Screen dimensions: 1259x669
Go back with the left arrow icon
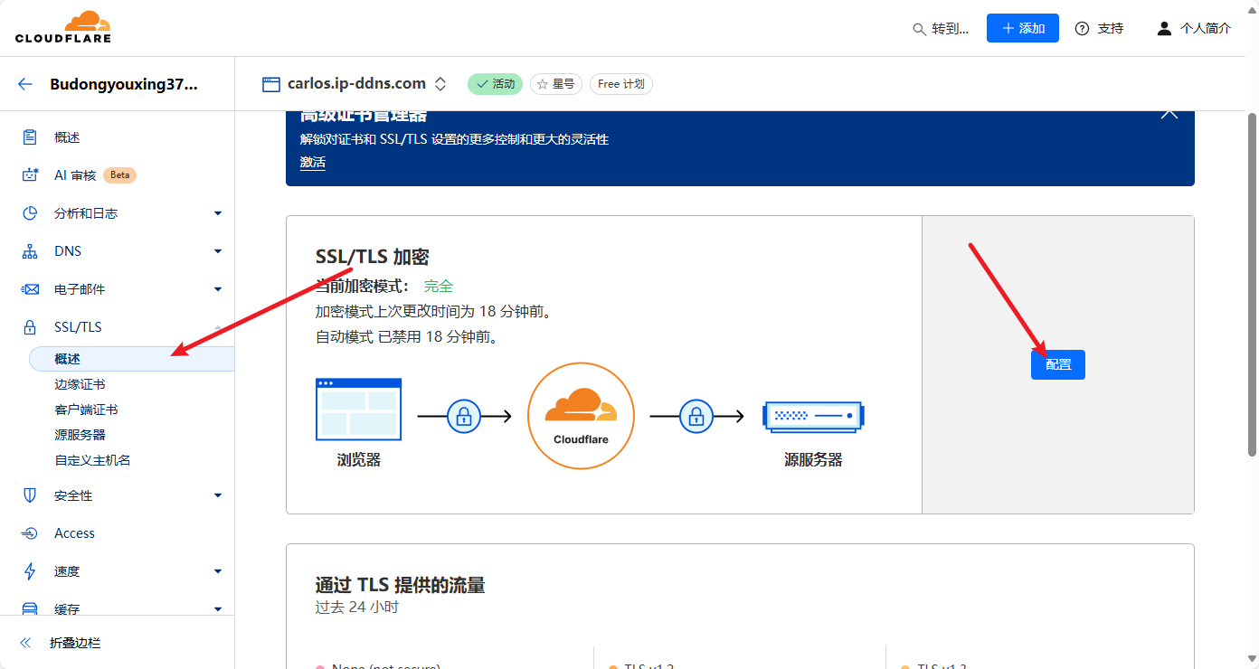[x=25, y=84]
